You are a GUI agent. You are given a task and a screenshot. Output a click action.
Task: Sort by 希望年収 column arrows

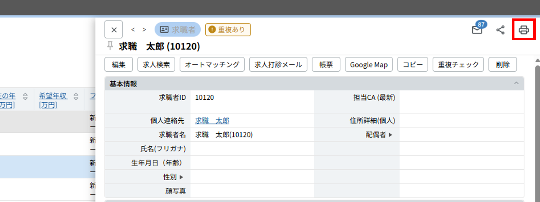[x=76, y=96]
